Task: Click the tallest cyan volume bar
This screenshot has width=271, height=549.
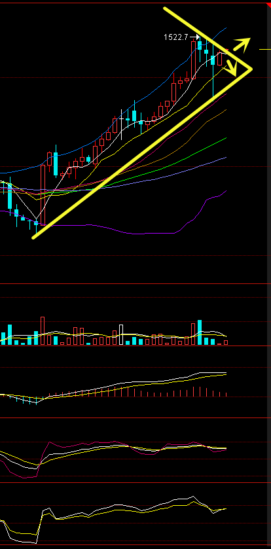Action: click(x=200, y=332)
